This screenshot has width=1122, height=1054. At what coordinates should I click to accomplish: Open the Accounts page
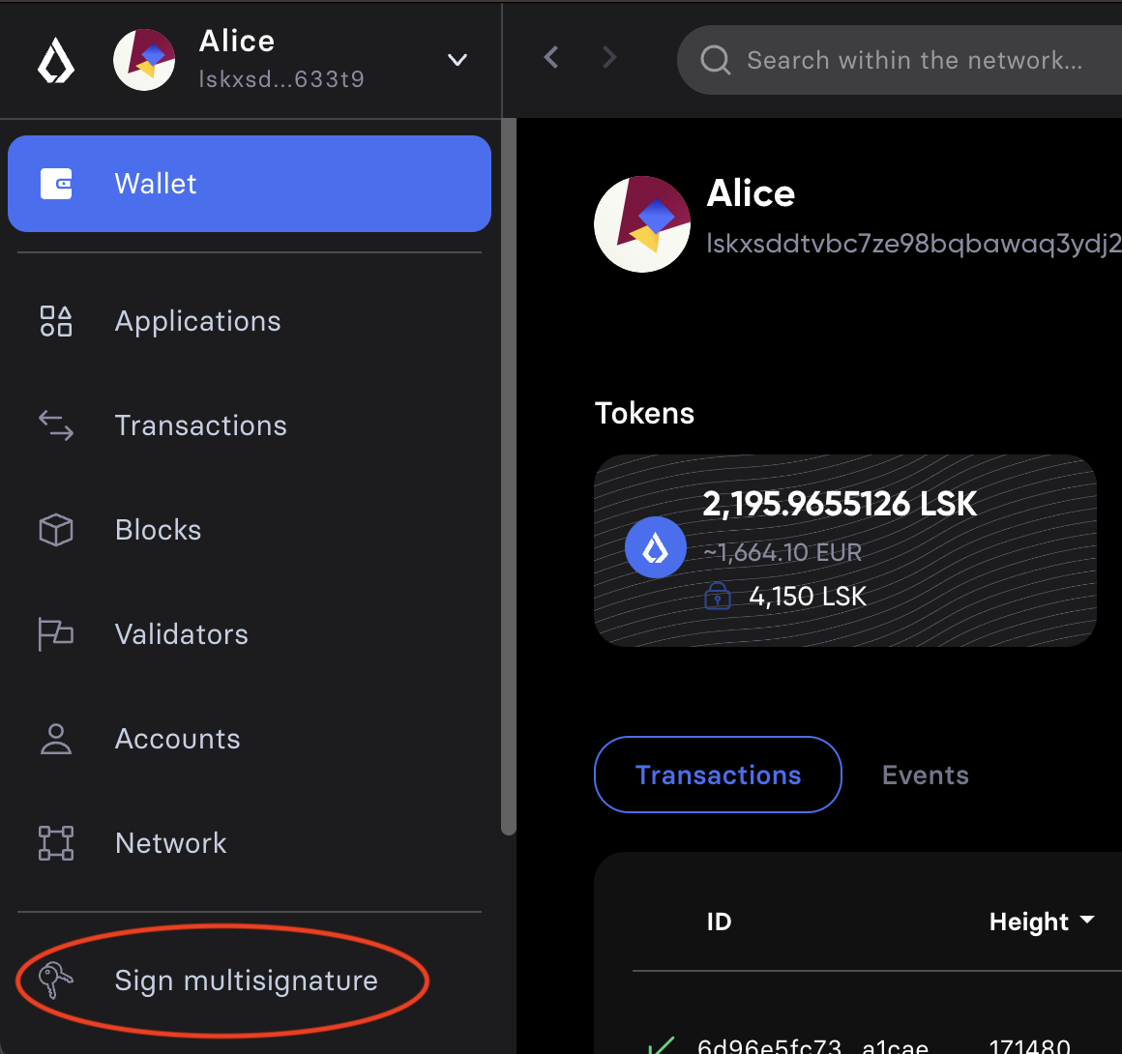pos(177,739)
